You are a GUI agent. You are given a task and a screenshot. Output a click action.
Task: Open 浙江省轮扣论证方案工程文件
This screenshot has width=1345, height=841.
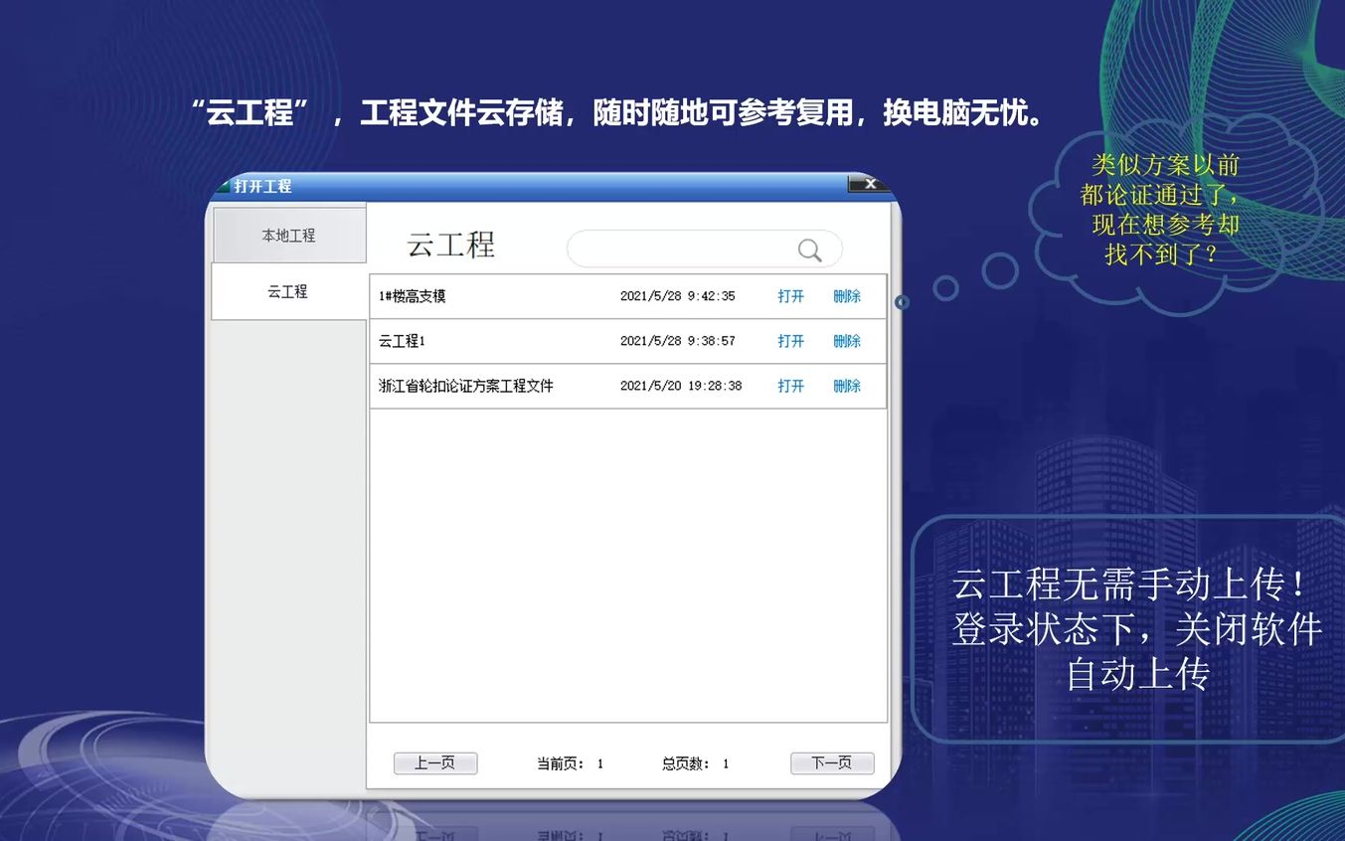(x=790, y=386)
